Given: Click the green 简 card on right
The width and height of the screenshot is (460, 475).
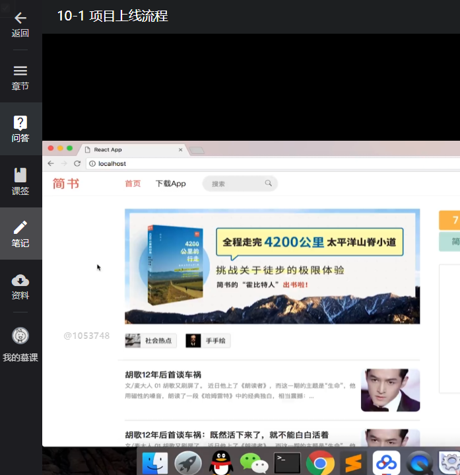Looking at the screenshot, I should [449, 241].
